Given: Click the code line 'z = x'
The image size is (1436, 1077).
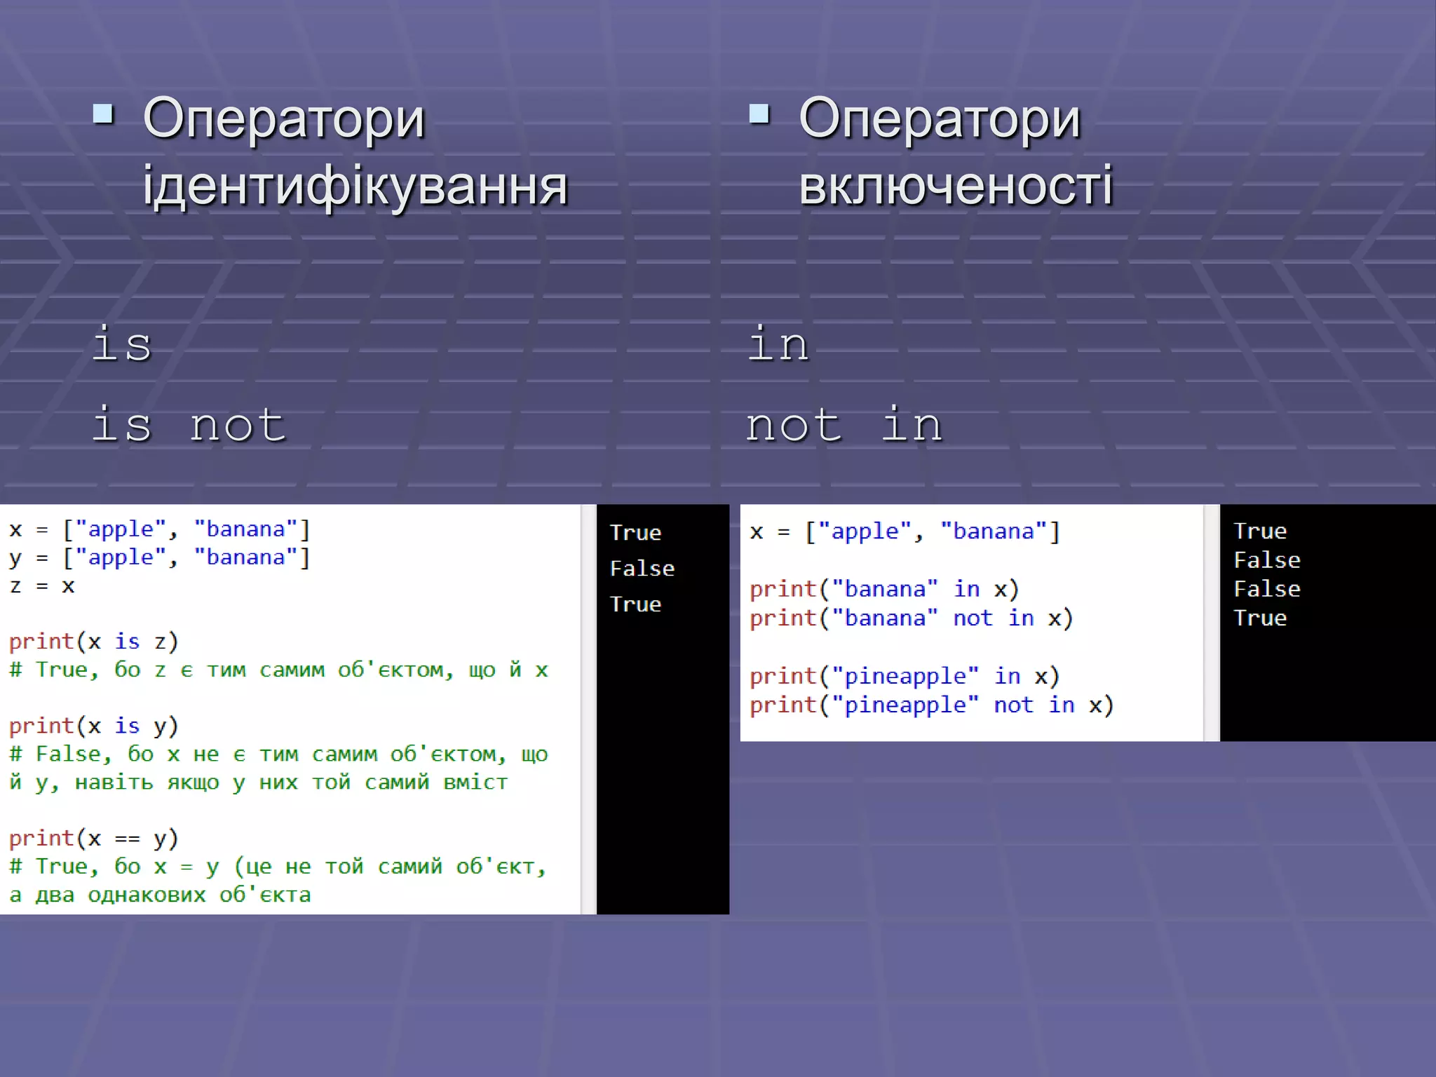Looking at the screenshot, I should pyautogui.click(x=42, y=585).
